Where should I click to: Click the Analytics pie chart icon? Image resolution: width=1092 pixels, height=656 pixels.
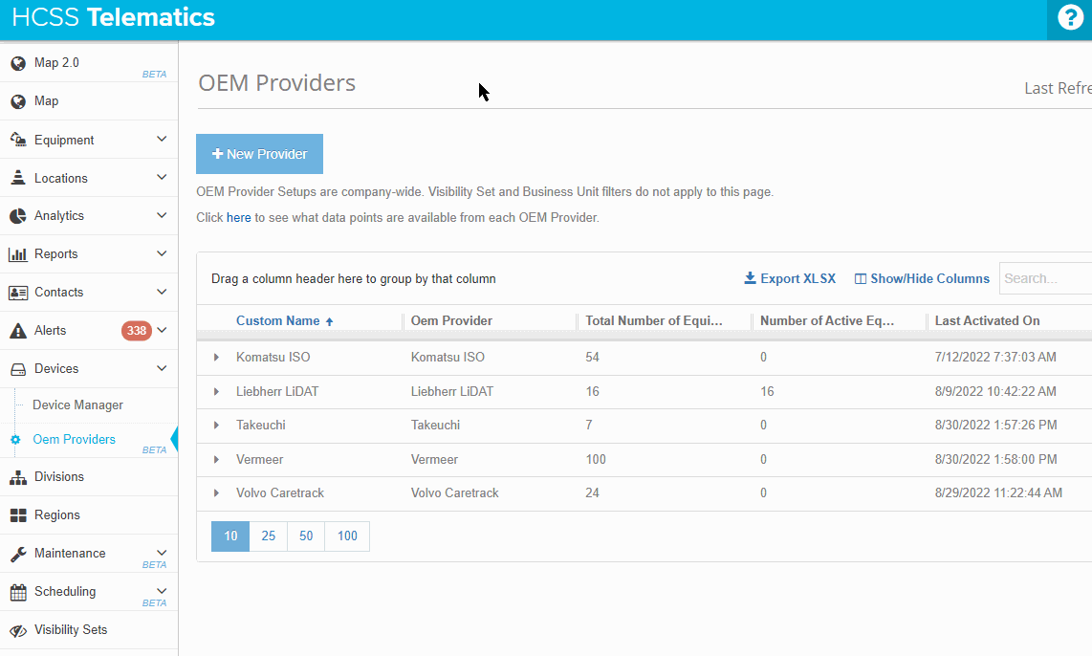tap(18, 216)
